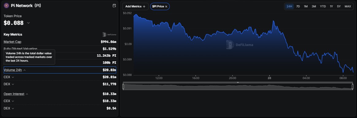Expand the DEX row under Open Interest
Screen dimensions: 357x118
click(13, 108)
